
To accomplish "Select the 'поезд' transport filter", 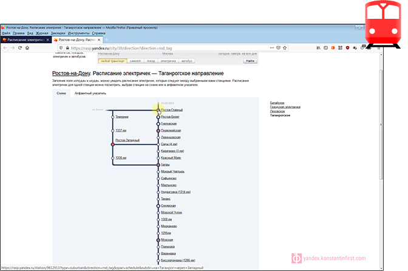I will pos(151,61).
